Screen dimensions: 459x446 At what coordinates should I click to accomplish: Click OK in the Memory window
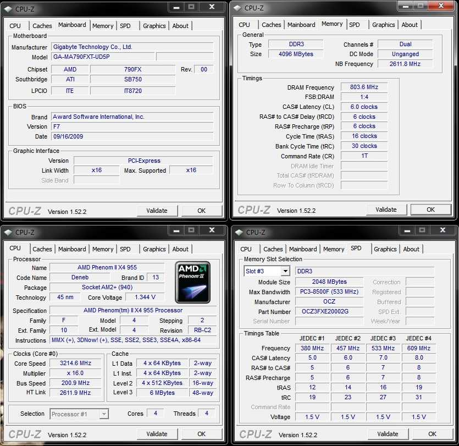click(x=430, y=210)
